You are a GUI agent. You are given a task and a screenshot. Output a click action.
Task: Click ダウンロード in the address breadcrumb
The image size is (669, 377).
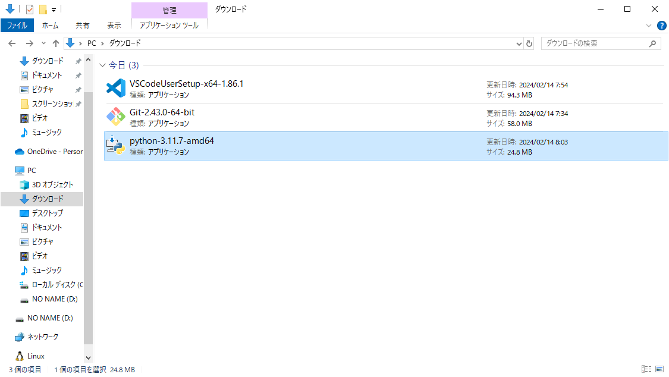click(125, 43)
